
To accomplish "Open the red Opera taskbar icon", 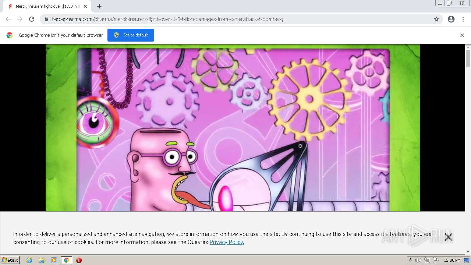I will click(79, 260).
